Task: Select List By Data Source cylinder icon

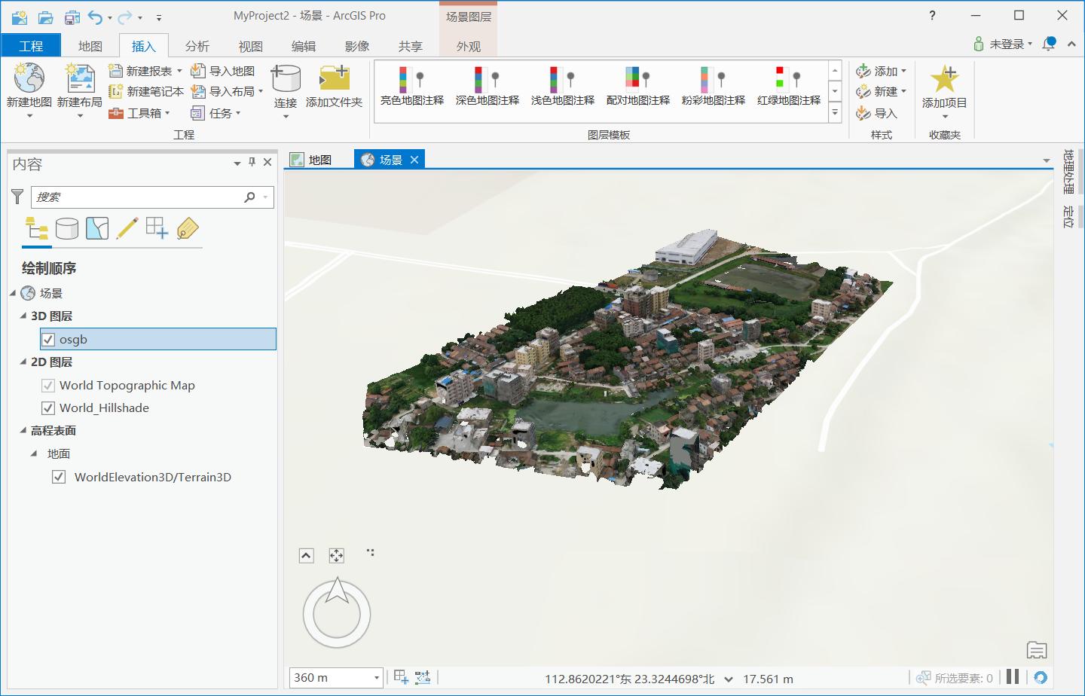Action: pyautogui.click(x=67, y=228)
